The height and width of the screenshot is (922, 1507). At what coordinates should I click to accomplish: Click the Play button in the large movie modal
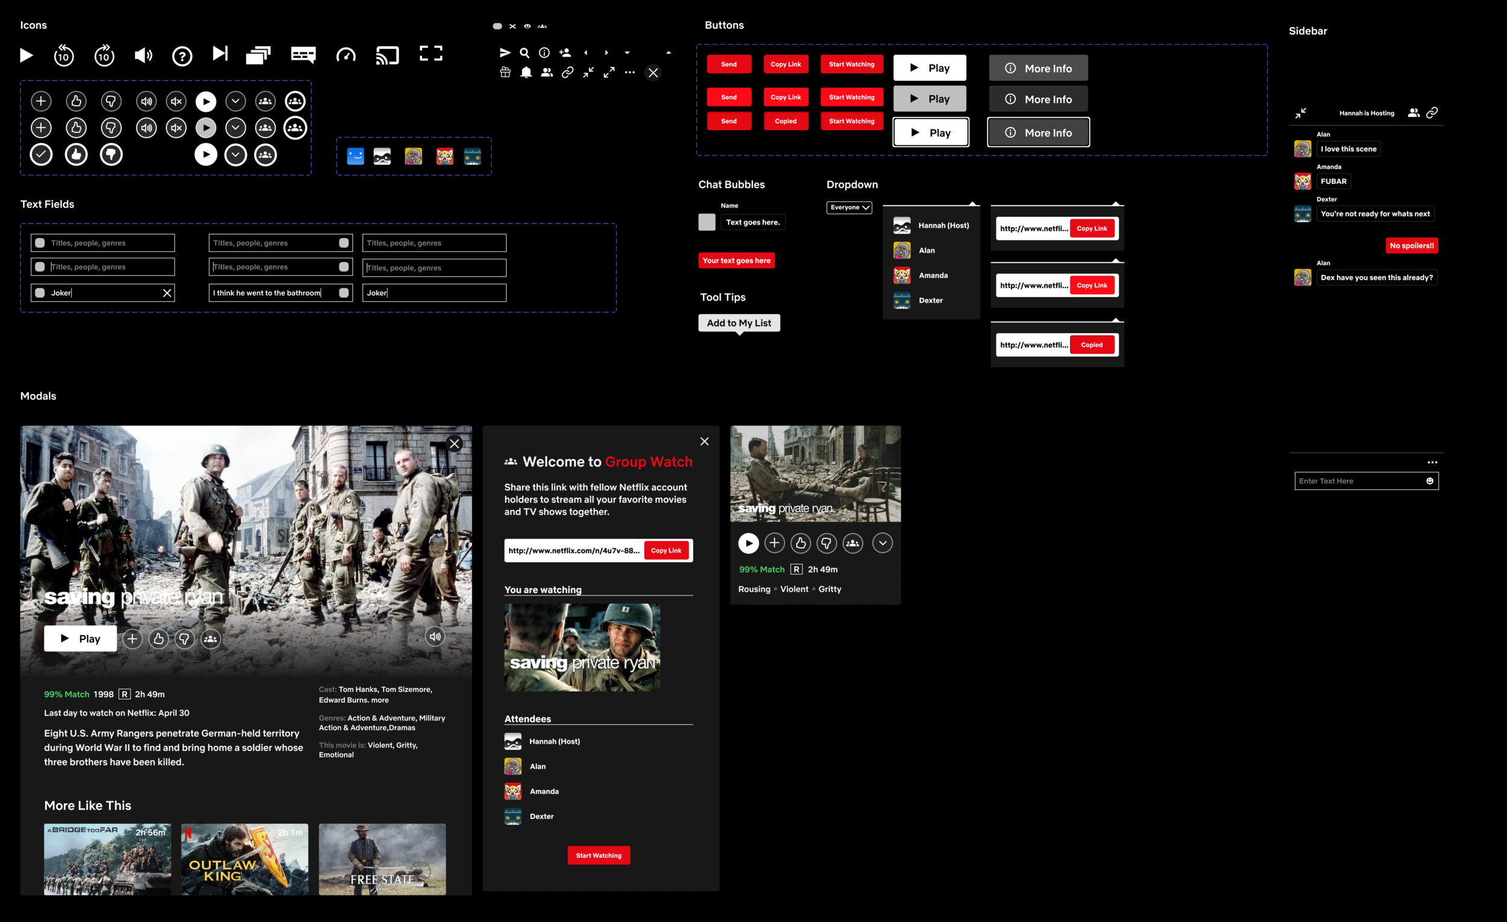coord(80,639)
